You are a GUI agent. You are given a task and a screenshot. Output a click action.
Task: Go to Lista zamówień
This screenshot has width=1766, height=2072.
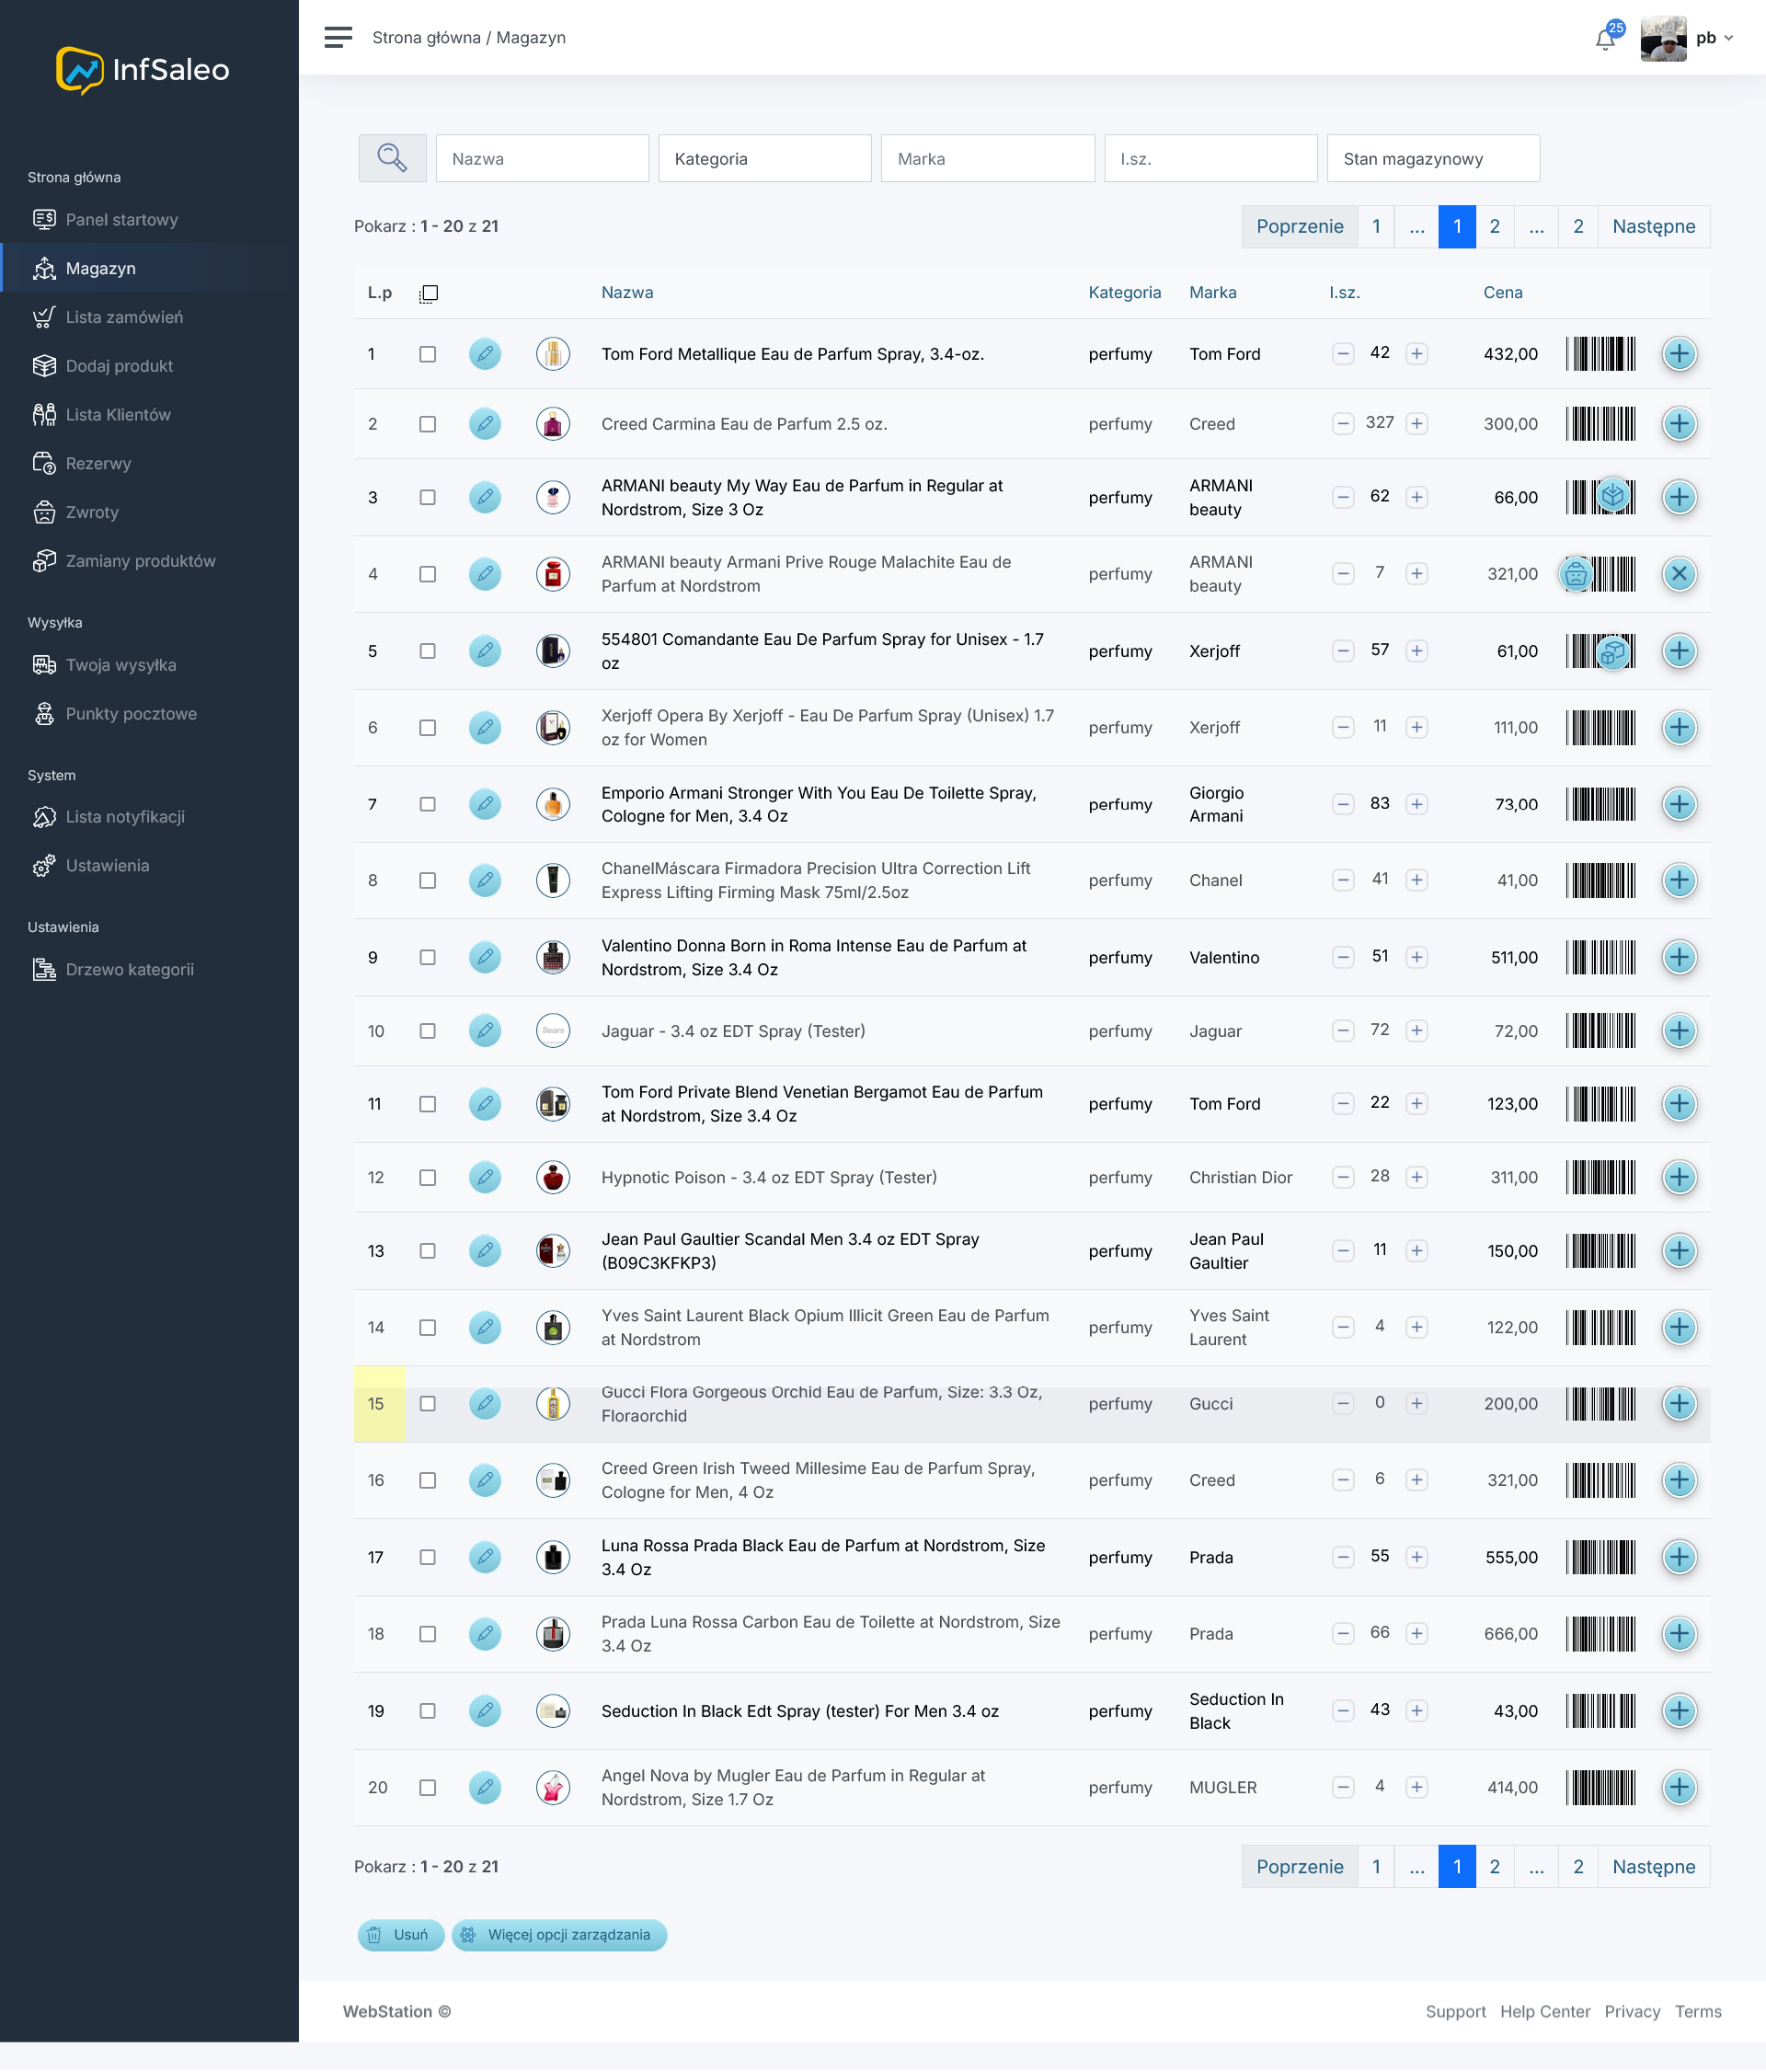[x=124, y=317]
